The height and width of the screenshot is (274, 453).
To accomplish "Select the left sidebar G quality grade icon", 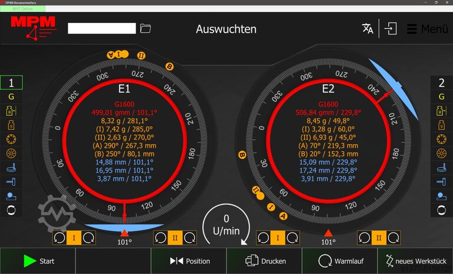I will [x=11, y=96].
